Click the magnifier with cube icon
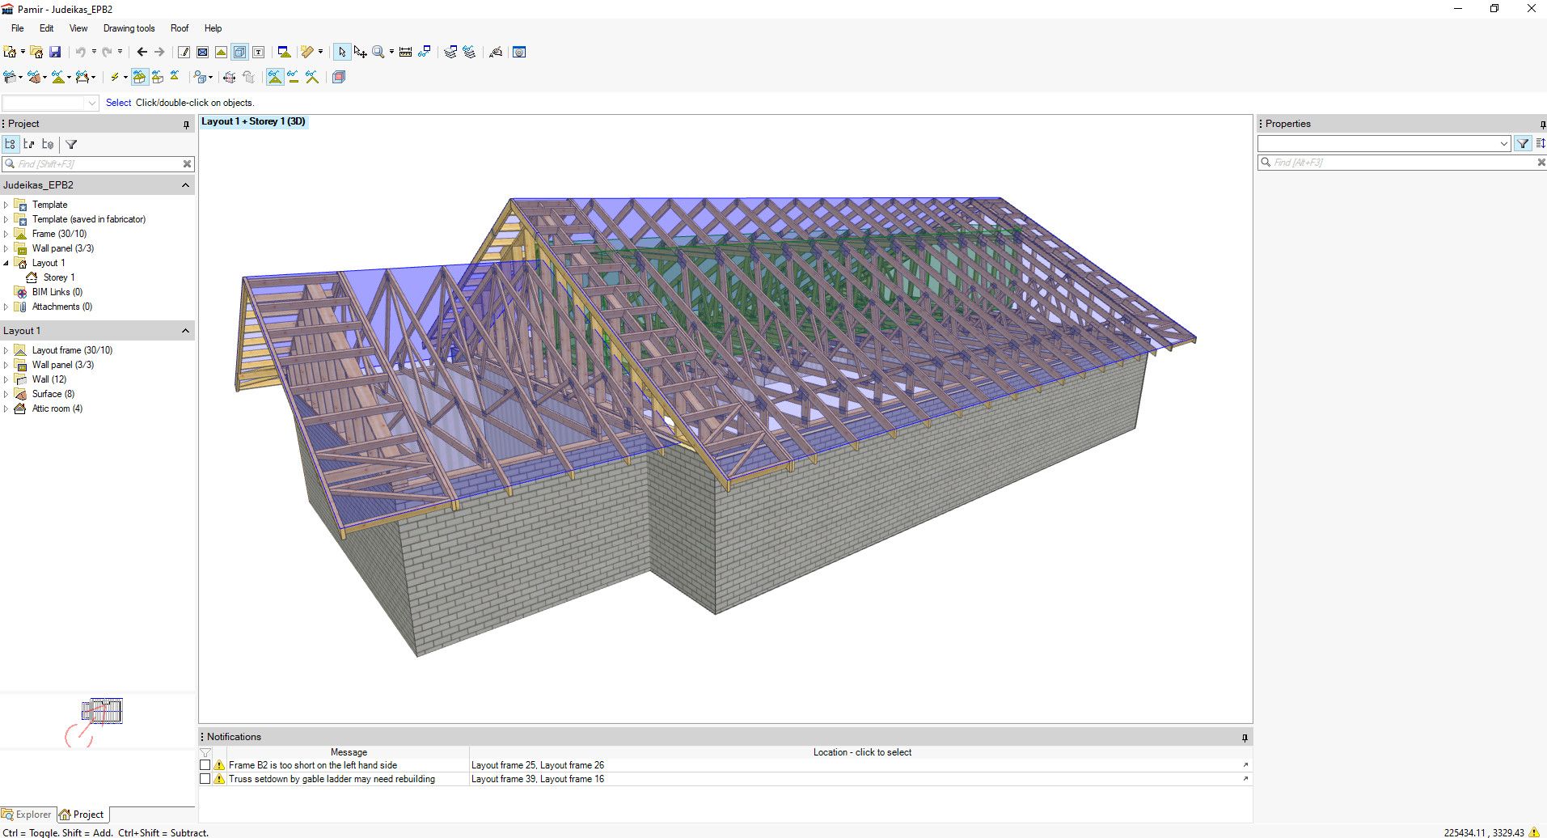The image size is (1547, 838). pyautogui.click(x=200, y=77)
